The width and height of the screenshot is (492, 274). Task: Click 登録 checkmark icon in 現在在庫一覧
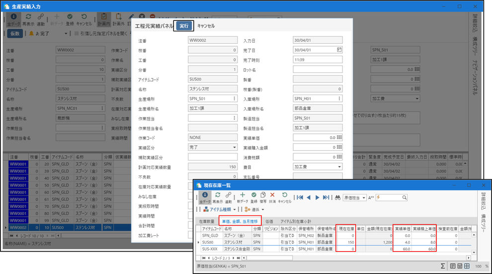click(x=254, y=195)
